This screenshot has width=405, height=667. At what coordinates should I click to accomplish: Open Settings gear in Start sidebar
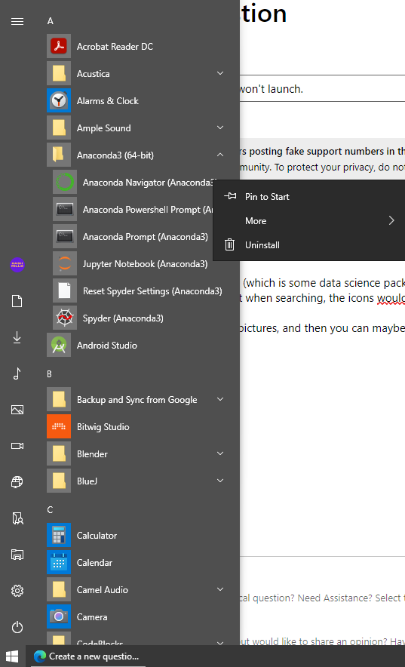pos(17,591)
